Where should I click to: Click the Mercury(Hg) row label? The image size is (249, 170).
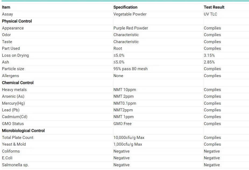13,103
